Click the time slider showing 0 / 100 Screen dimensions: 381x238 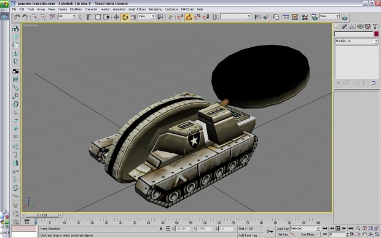point(42,215)
